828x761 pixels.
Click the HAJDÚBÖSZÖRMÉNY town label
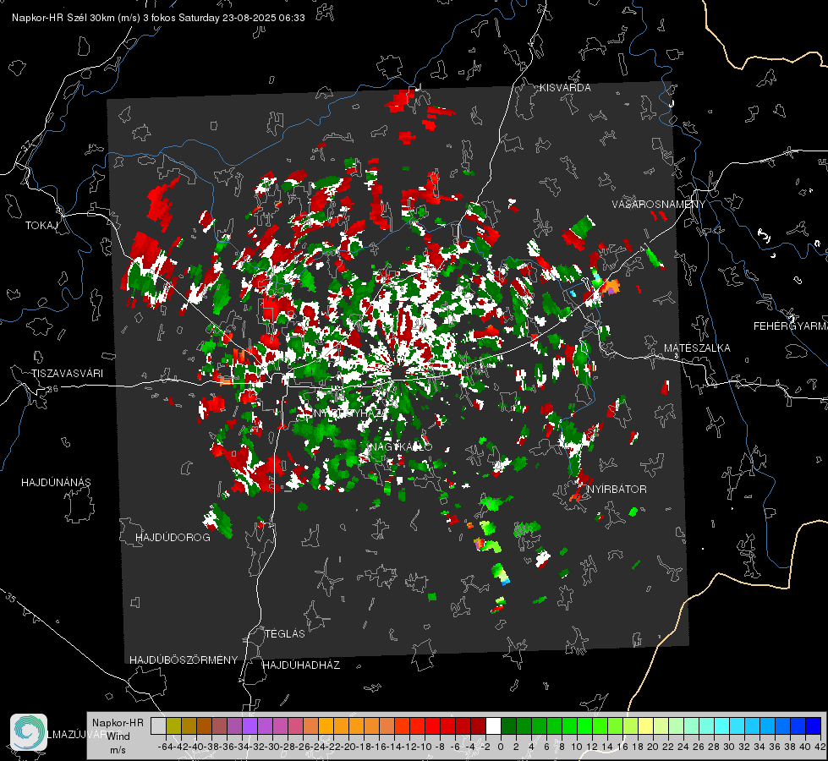(x=184, y=660)
